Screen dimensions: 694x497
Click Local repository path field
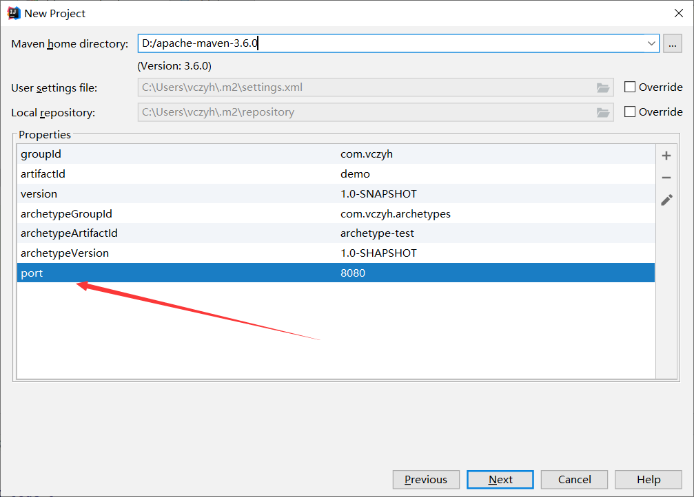pyautogui.click(x=376, y=112)
